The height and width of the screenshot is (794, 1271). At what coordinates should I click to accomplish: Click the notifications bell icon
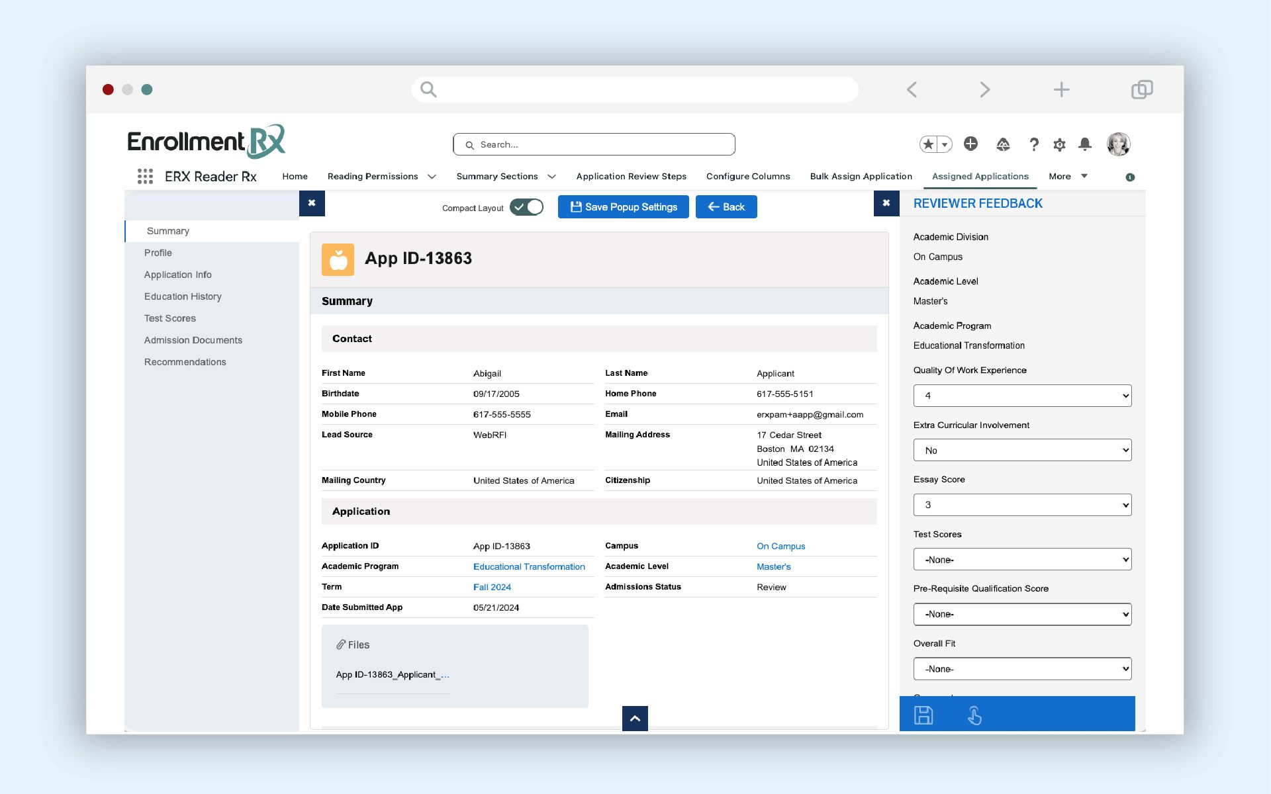[1084, 144]
